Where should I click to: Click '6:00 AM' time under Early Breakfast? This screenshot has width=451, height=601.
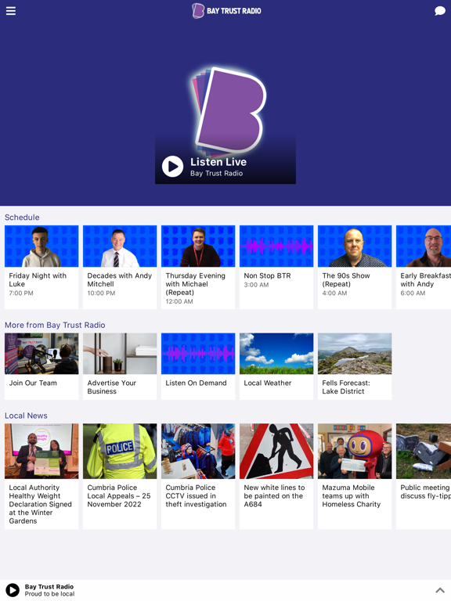(413, 293)
